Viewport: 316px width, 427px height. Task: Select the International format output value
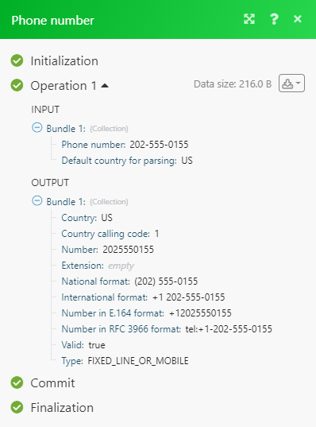click(x=189, y=297)
